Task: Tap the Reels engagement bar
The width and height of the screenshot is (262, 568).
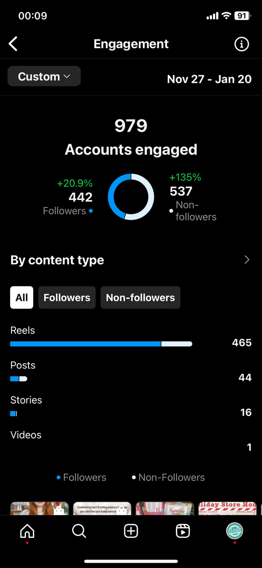Action: pyautogui.click(x=101, y=344)
